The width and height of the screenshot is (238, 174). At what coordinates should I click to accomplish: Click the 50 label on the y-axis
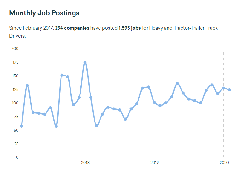16,130
